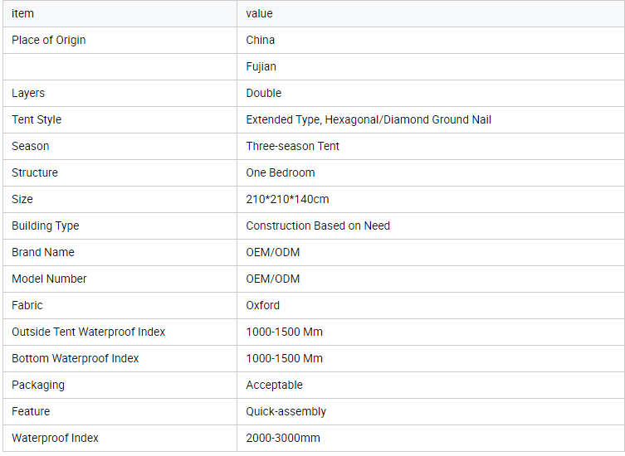Select the 'Tent Style' label cell
Viewport: 625px width, 456px height.
[x=37, y=119]
